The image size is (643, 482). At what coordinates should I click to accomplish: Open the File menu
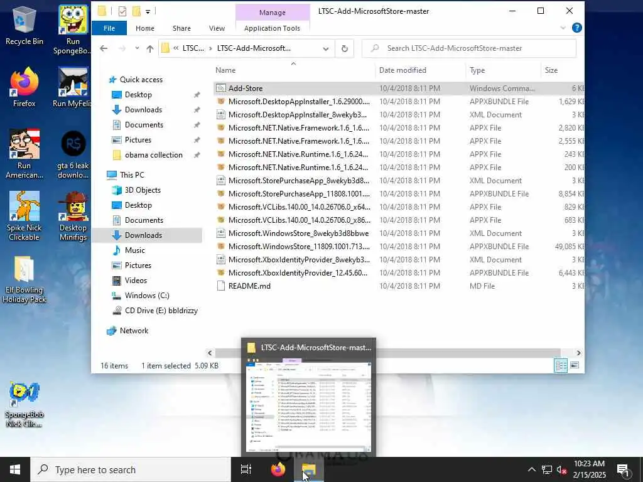pos(109,28)
